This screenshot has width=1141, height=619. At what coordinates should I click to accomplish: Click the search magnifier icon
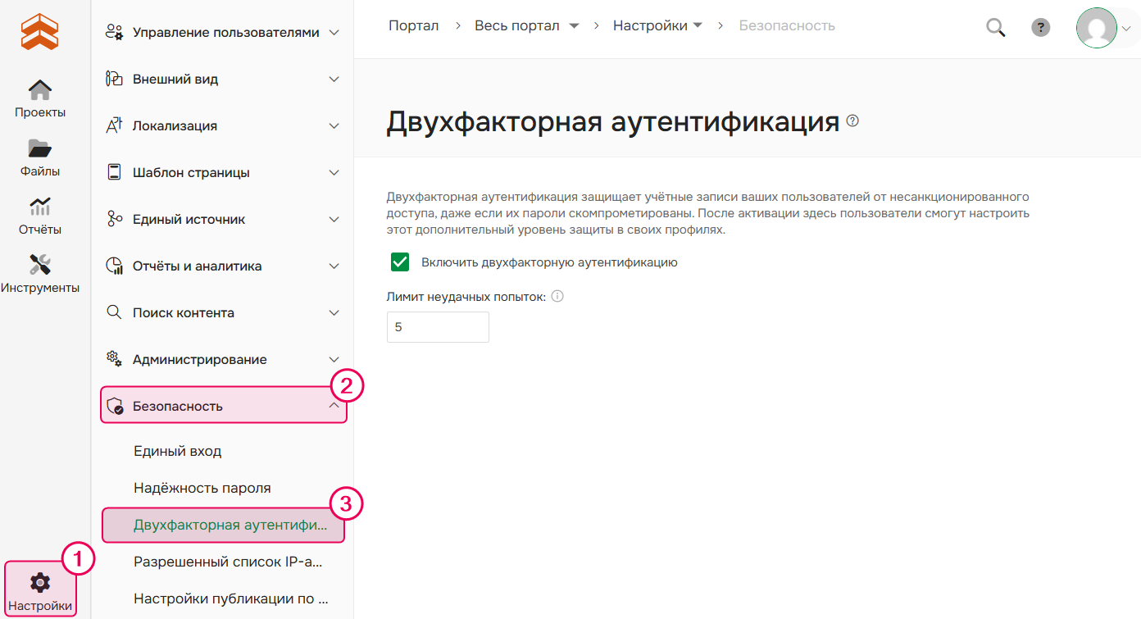tap(995, 27)
